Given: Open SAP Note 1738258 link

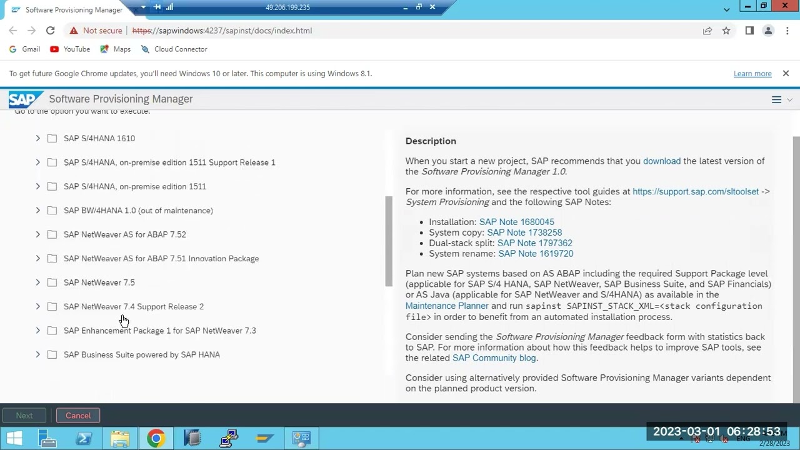Looking at the screenshot, I should [x=524, y=232].
